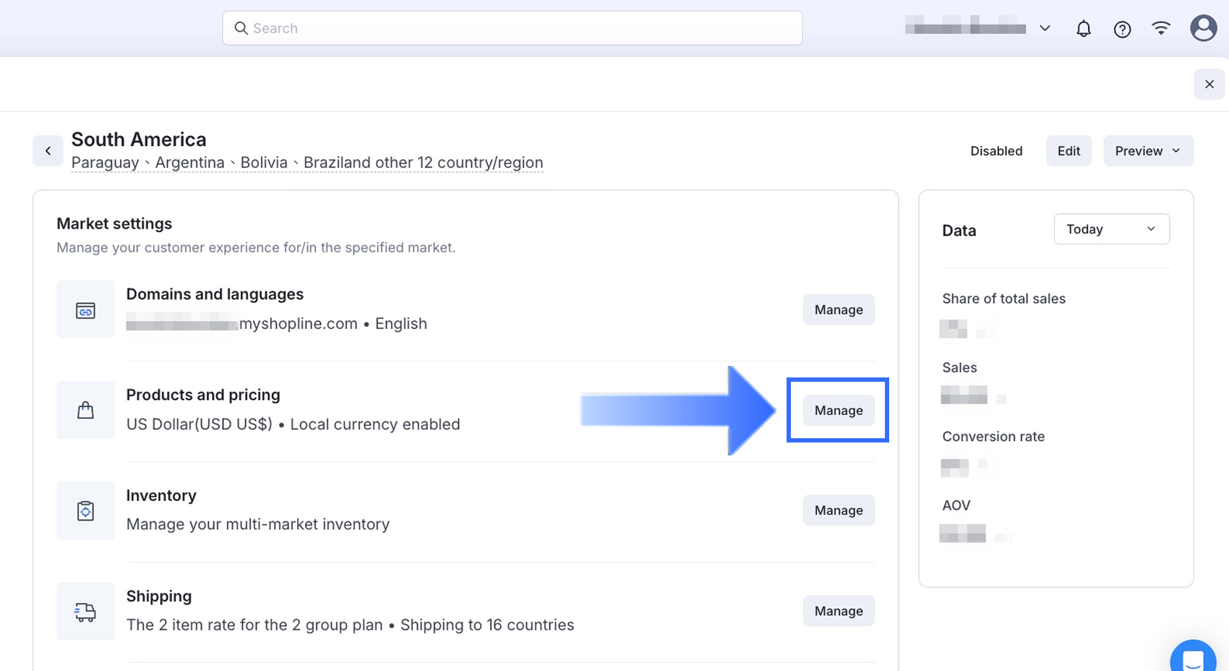1229x671 pixels.
Task: Manage Products and pricing settings
Action: 839,411
